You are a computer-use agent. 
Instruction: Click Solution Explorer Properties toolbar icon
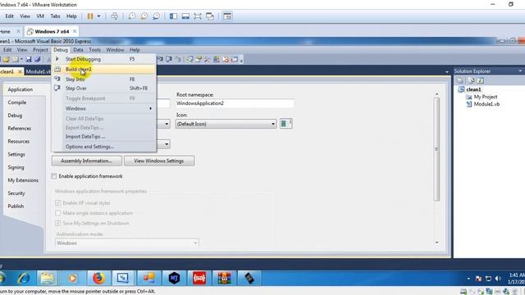pyautogui.click(x=459, y=80)
